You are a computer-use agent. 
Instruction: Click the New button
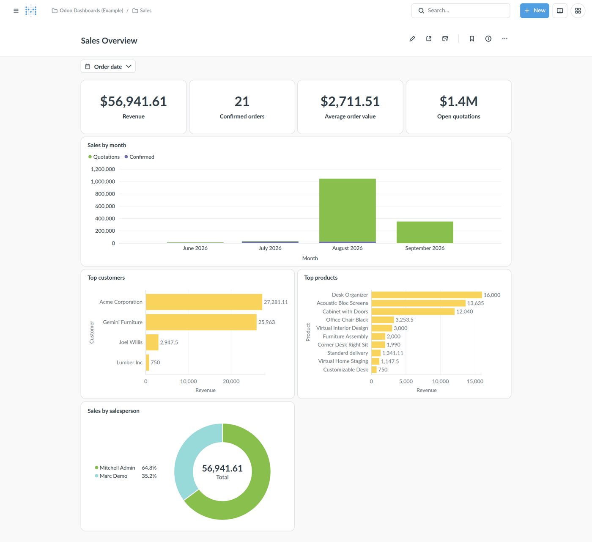(534, 11)
